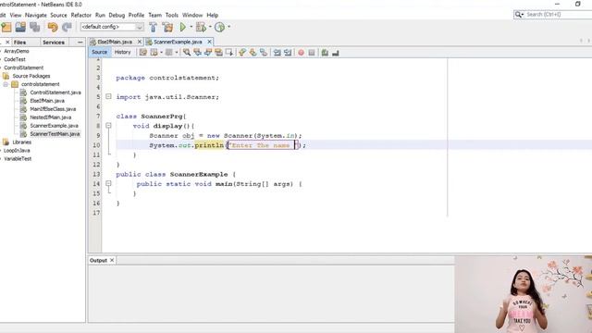Clean and Build project icon
This screenshot has width=592, height=333.
(167, 27)
